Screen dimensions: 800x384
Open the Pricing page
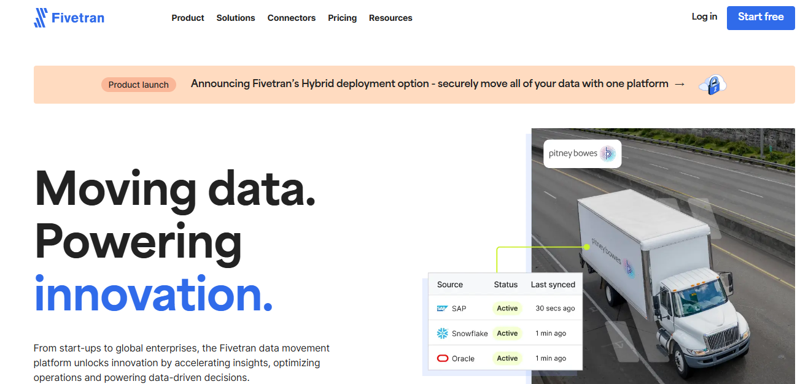(x=343, y=18)
